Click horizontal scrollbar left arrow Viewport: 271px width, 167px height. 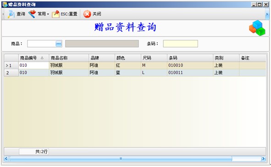(x=6, y=158)
